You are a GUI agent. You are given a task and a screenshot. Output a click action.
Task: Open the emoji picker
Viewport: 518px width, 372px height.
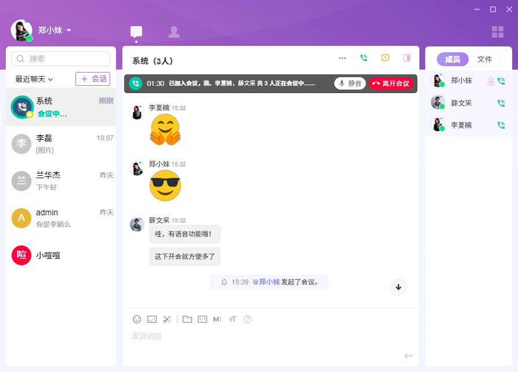[x=137, y=319]
